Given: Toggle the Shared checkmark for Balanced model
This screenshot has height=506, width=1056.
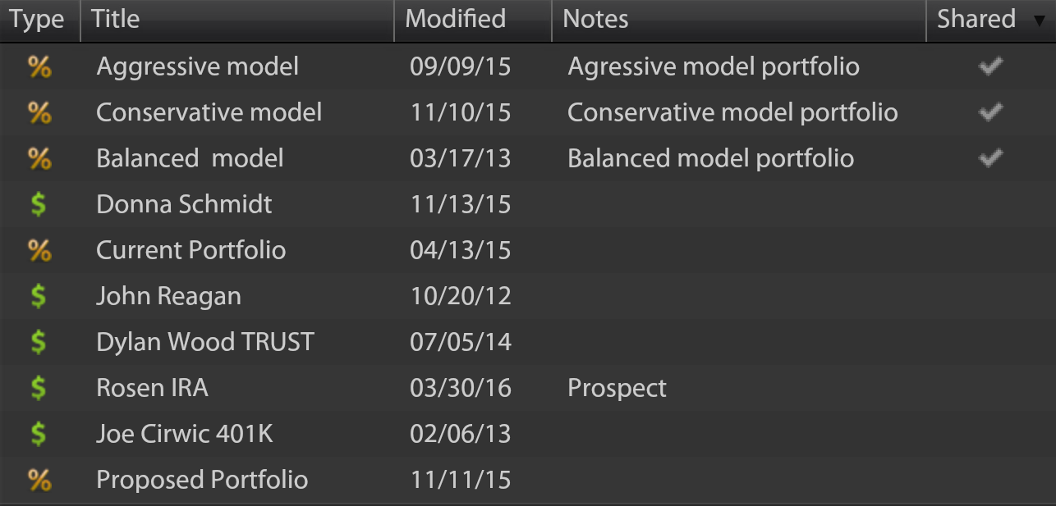Looking at the screenshot, I should pos(991,158).
